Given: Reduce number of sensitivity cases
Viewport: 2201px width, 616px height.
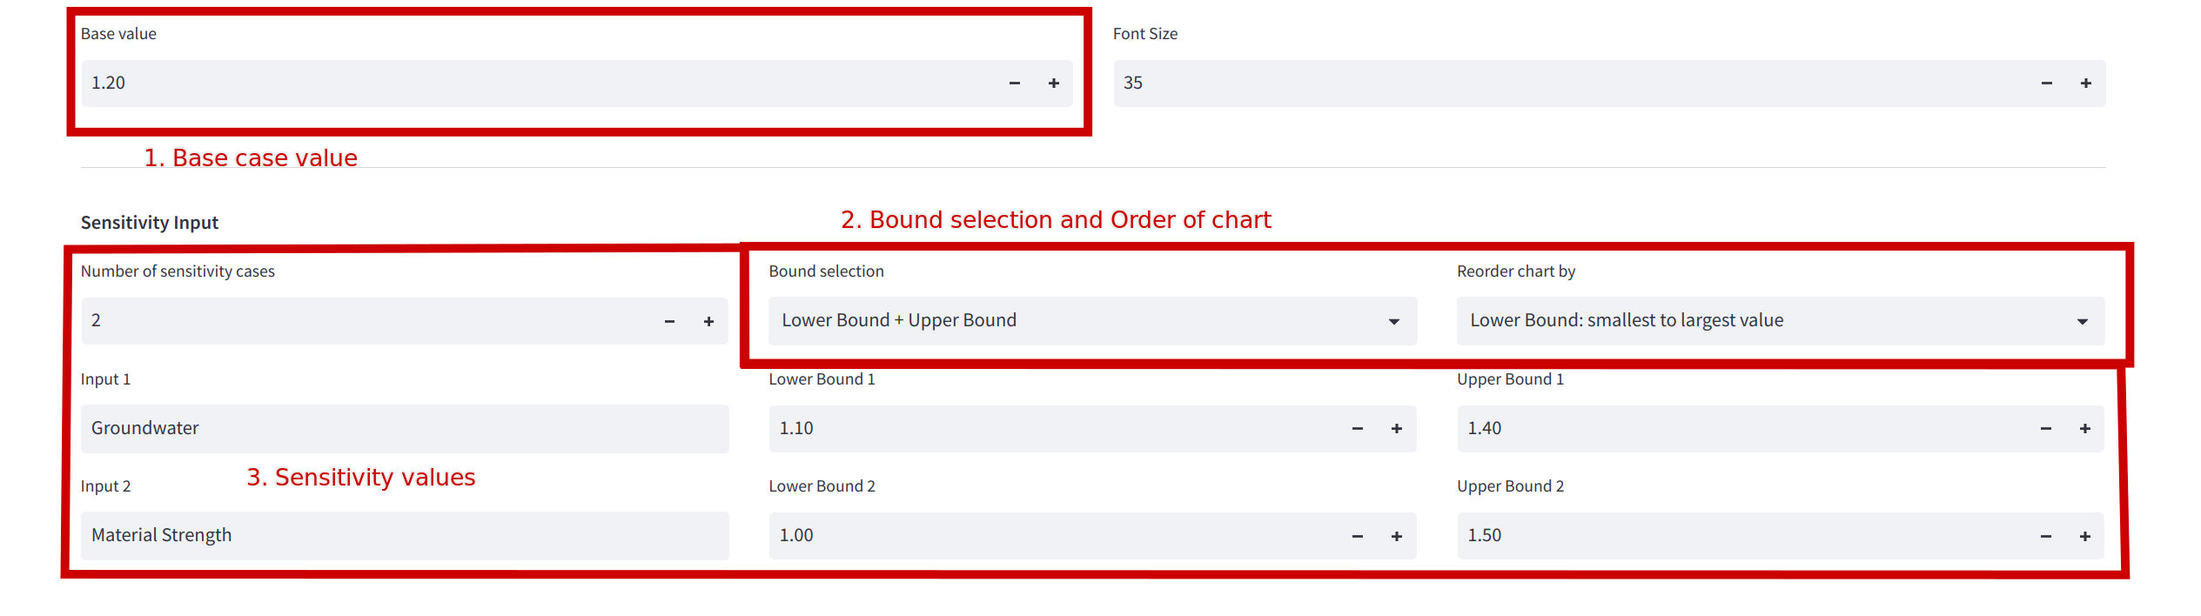Looking at the screenshot, I should pos(669,322).
